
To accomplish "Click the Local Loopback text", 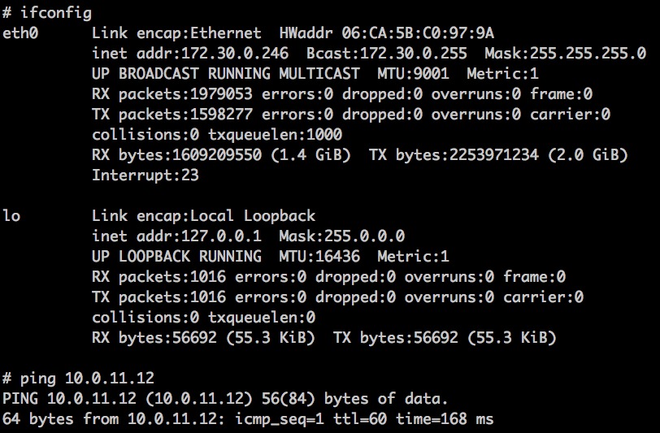I will click(x=253, y=215).
